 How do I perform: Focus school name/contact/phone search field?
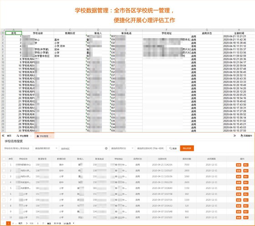pyautogui.click(x=18, y=148)
